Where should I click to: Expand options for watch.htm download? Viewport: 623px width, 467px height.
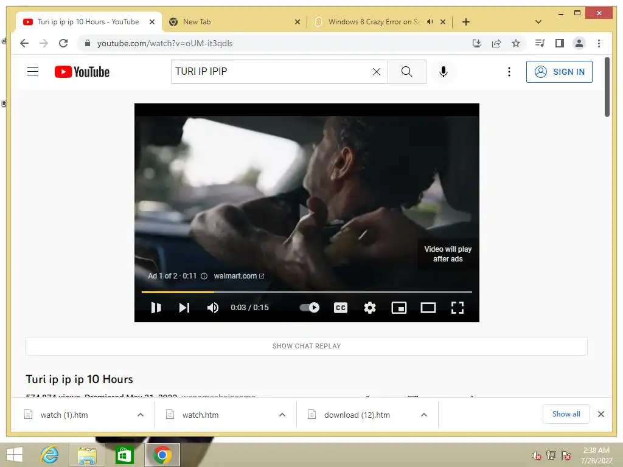(x=282, y=415)
